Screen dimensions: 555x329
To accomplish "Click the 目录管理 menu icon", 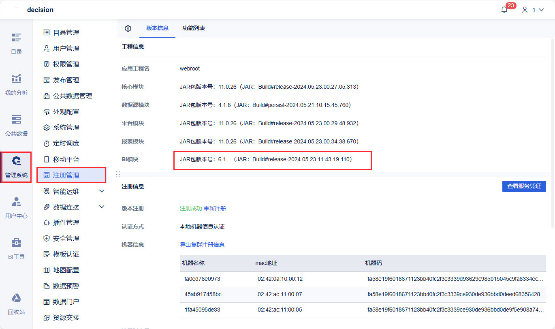I will (x=47, y=32).
